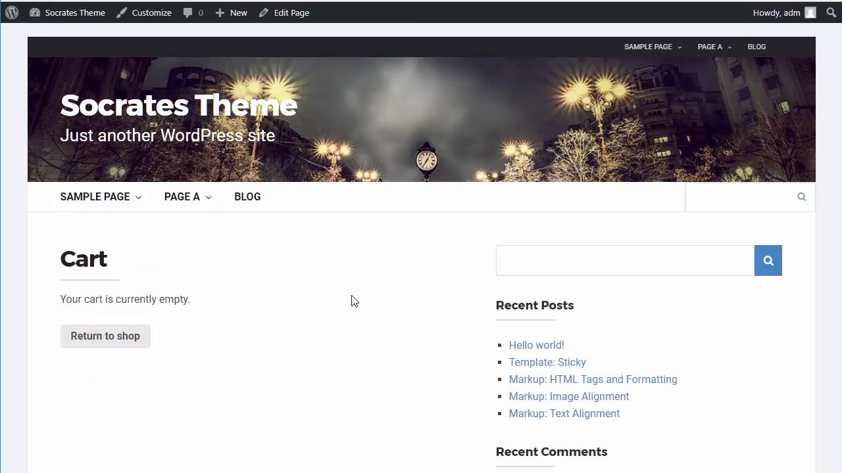Click the navigation bar search magnifier icon
842x473 pixels.
pos(801,196)
